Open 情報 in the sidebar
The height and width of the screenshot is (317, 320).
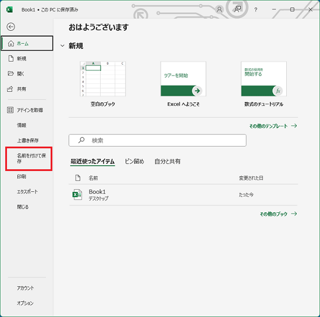pyautogui.click(x=22, y=125)
